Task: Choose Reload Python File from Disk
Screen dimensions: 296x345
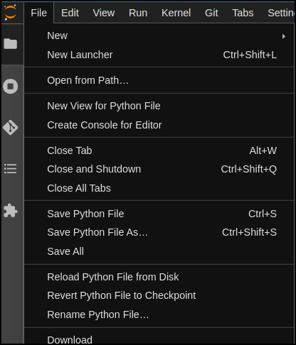Action: 159,277
